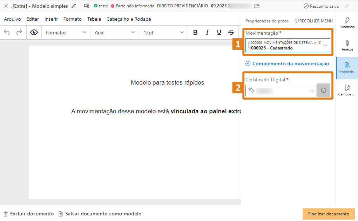Open the Anexos panel
This screenshot has width=358, height=221.
coord(347,45)
